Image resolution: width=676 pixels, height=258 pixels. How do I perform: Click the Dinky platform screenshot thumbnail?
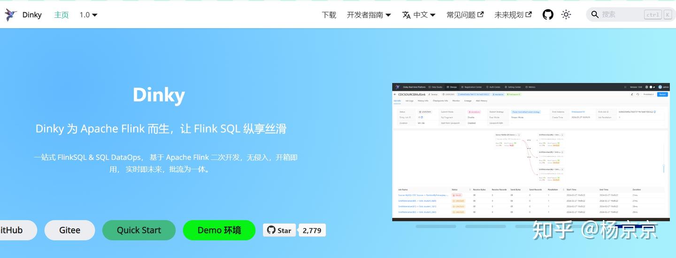click(x=531, y=152)
